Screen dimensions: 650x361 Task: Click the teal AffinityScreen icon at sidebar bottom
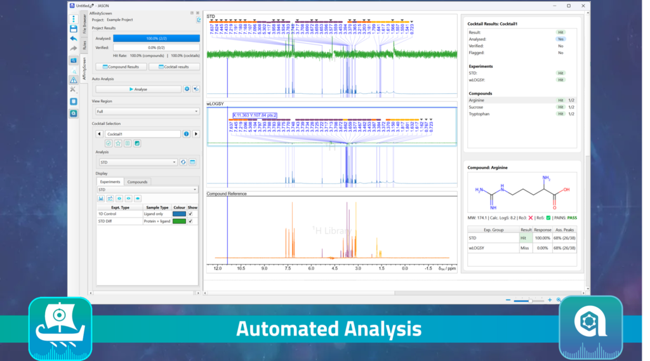pos(74,113)
